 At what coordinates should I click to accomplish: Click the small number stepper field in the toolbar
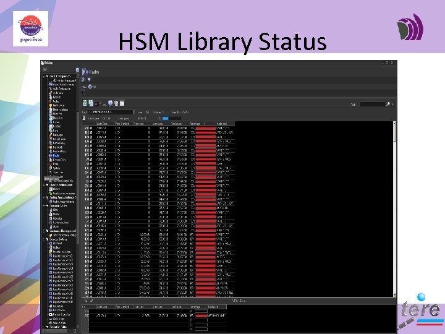click(97, 104)
